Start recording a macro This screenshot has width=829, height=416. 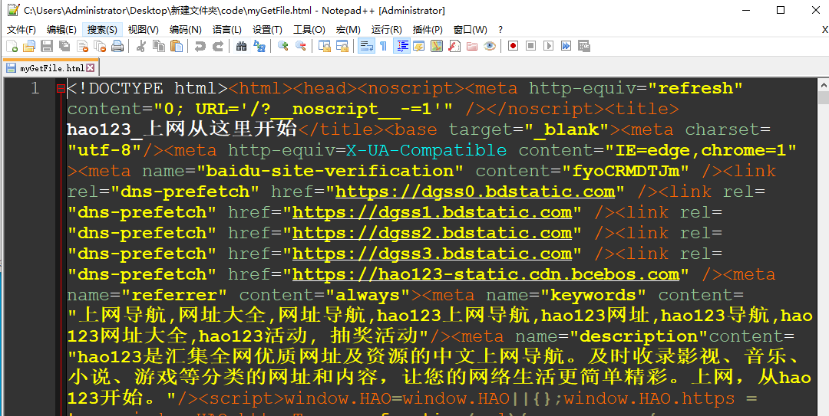pyautogui.click(x=513, y=46)
